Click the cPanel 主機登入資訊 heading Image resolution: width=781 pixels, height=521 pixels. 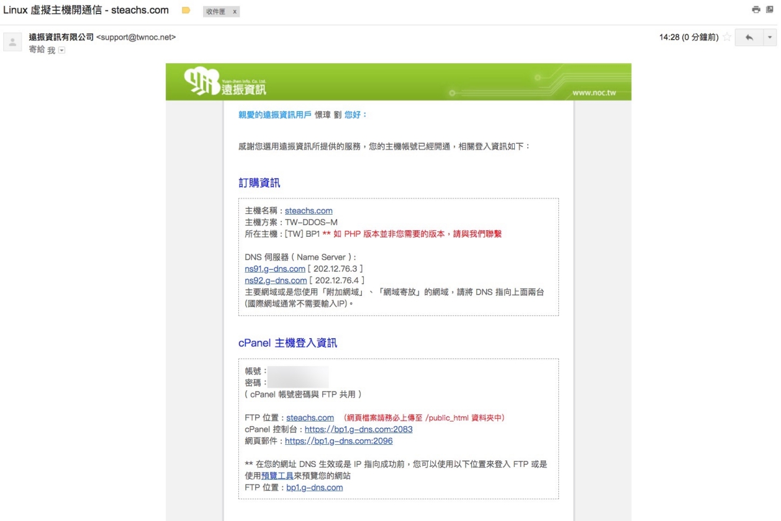coord(288,343)
